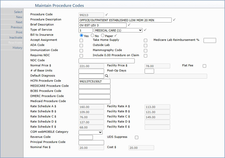
Task: Select the Yes radio for Bill to Insurance
Action: click(x=82, y=35)
